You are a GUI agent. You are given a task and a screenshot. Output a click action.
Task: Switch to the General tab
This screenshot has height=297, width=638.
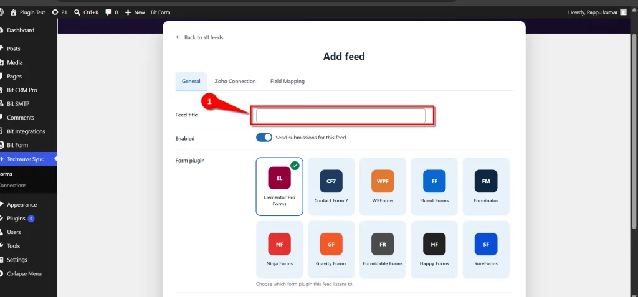(191, 81)
